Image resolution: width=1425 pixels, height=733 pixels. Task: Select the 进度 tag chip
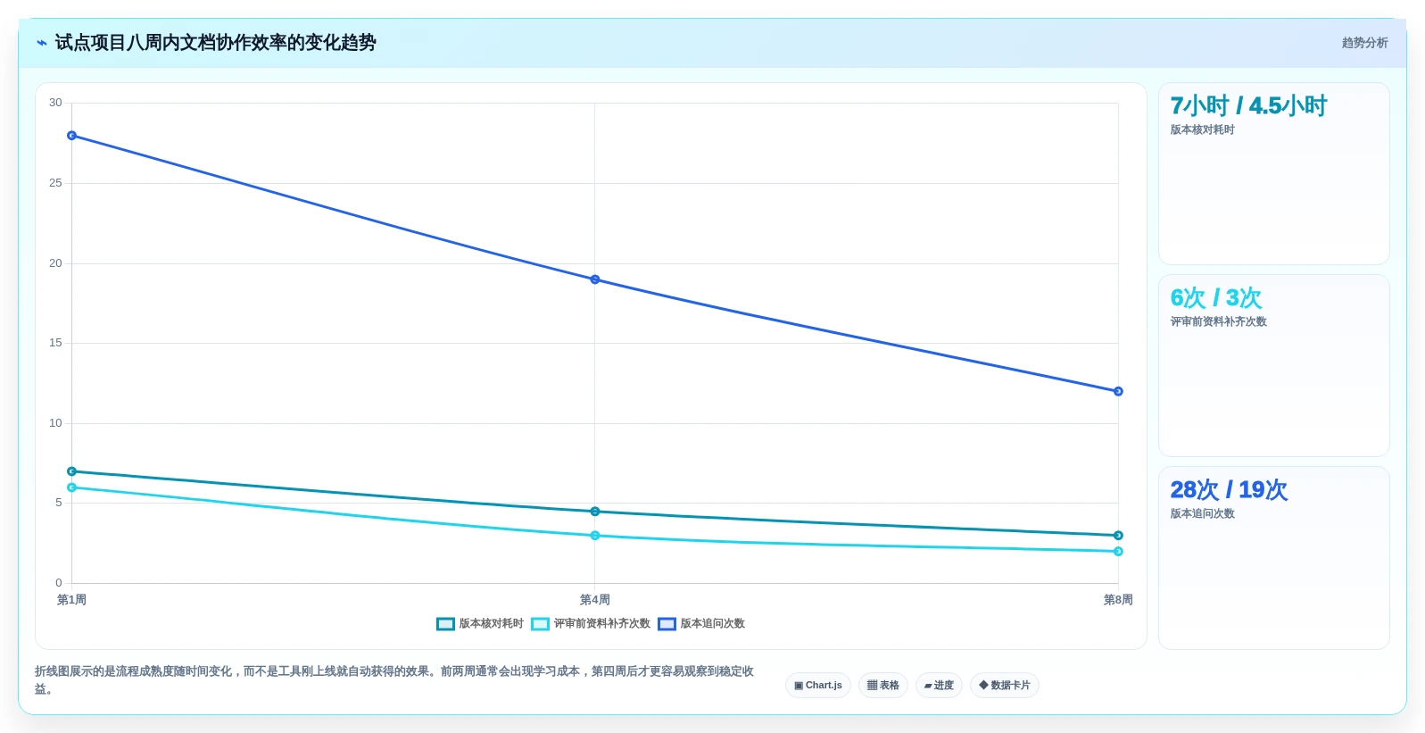point(939,686)
